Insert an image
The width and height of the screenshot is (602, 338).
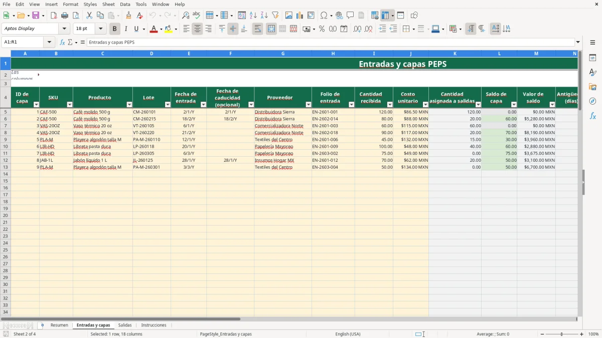(x=289, y=16)
